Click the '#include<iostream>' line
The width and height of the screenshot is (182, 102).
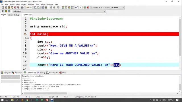(x=47, y=19)
